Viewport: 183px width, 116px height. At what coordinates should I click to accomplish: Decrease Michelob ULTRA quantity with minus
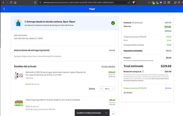tap(101, 89)
